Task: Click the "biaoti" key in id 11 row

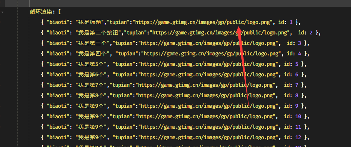Action: [x=58, y=127]
